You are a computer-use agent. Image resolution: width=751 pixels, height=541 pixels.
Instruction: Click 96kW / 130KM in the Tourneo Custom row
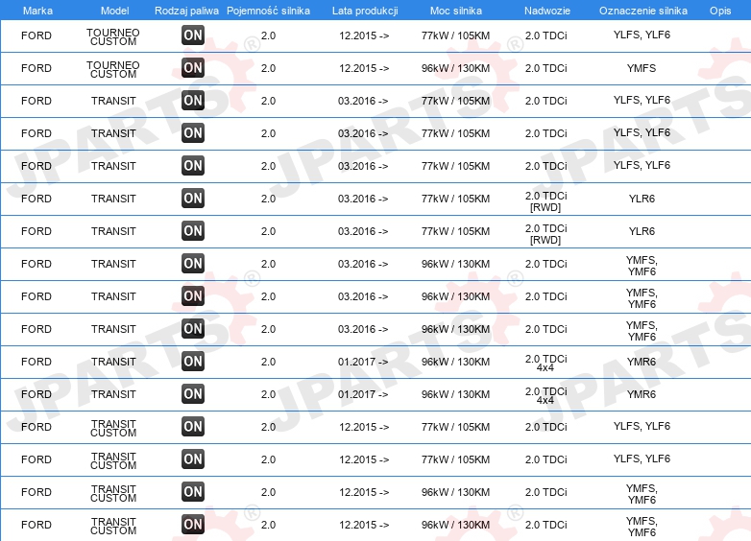(x=455, y=68)
